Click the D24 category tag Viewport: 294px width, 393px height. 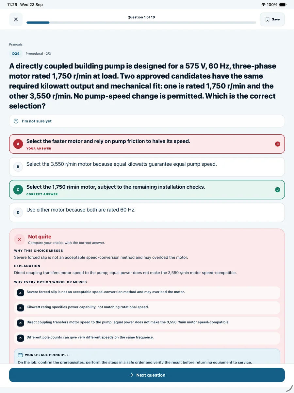point(16,54)
